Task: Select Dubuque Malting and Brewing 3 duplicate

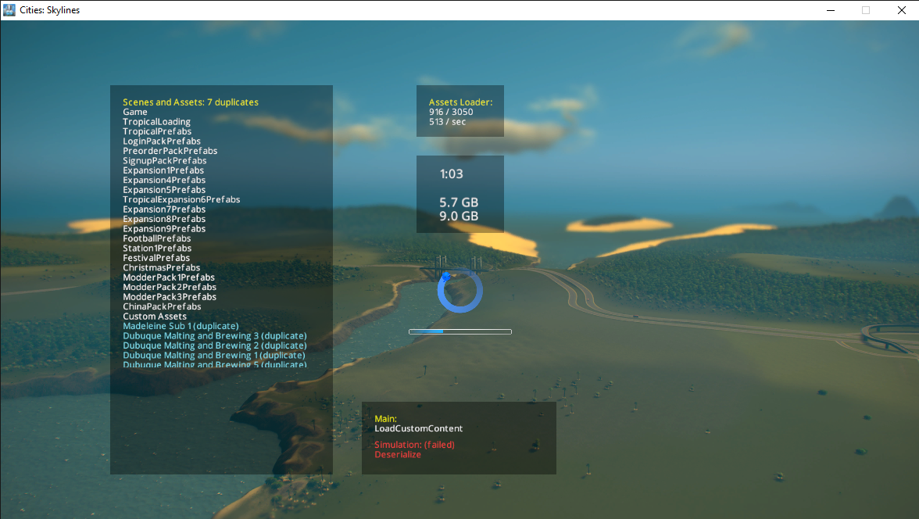Action: [214, 335]
